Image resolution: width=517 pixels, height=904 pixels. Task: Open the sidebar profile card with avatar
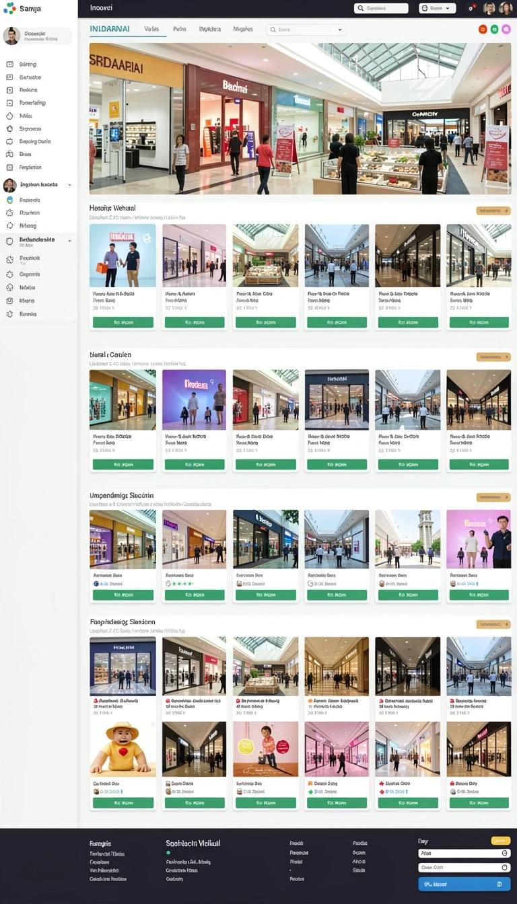(x=38, y=36)
